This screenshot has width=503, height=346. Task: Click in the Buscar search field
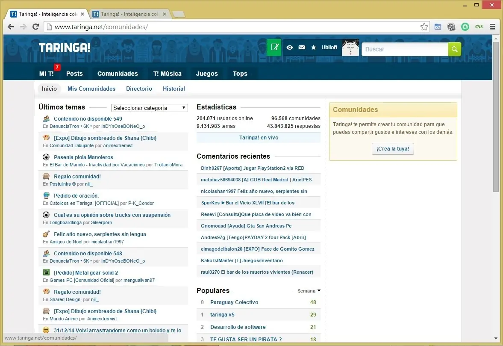(405, 49)
